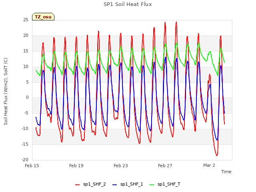Click the Mar 2 x-axis tick label

(x=209, y=165)
